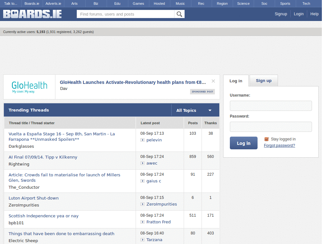This screenshot has height=244, width=326.
Task: Click the blue Log in button
Action: click(x=244, y=143)
